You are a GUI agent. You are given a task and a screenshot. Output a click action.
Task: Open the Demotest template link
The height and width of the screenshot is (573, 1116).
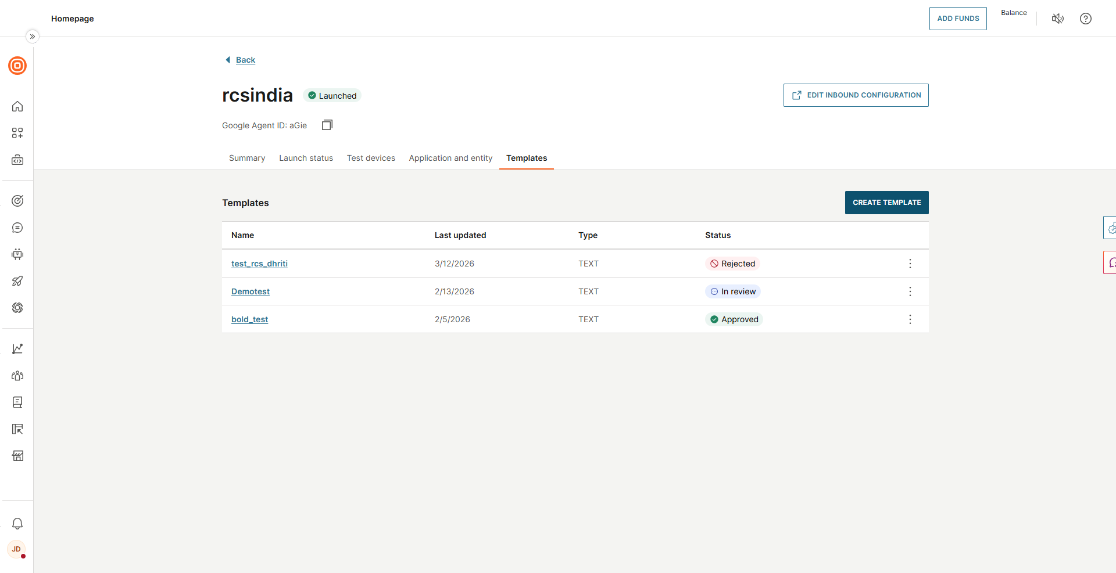point(251,291)
